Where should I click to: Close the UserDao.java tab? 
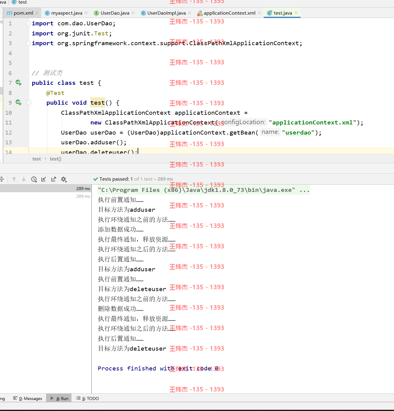(133, 13)
